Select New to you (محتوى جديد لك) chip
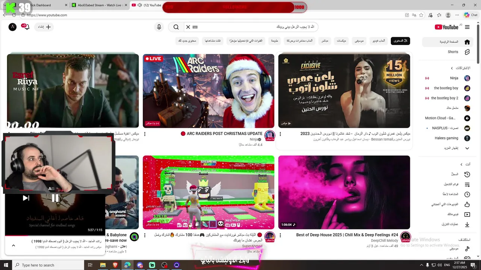Viewport: 481px width, 270px height. tap(187, 40)
